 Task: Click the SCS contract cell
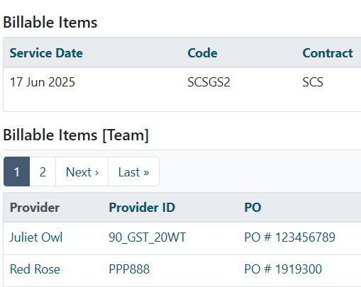313,82
